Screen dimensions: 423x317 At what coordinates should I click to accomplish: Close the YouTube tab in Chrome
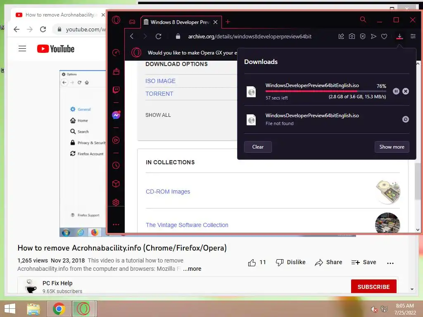coord(103,15)
